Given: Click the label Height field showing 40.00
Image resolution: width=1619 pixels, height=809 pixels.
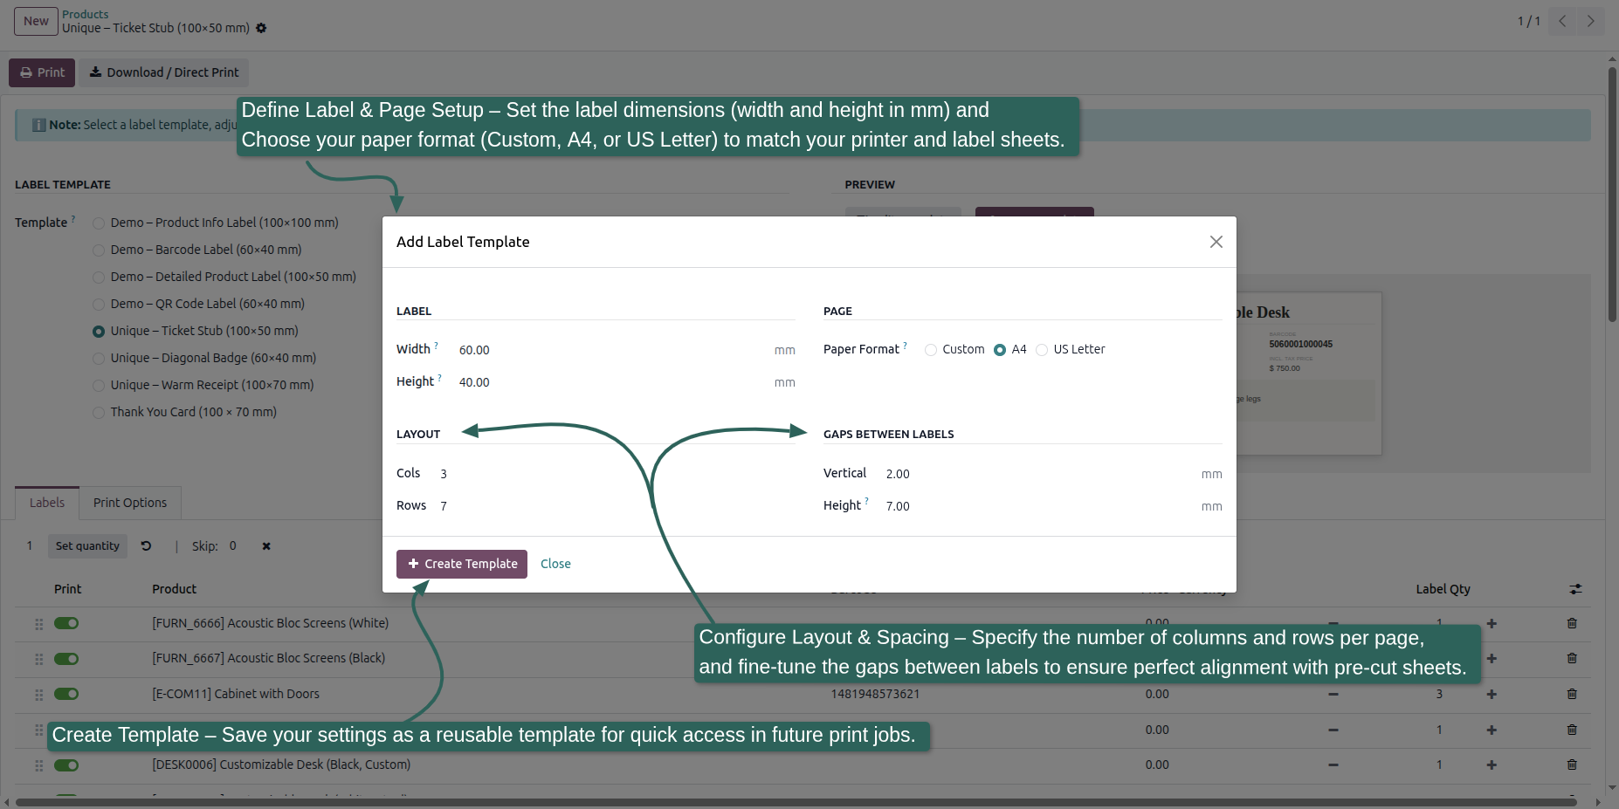Looking at the screenshot, I should [611, 382].
